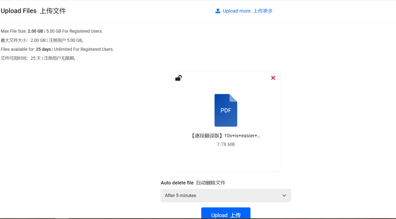Click the Auto delete file 自动删除文件 label
Image resolution: width=396 pixels, height=219 pixels.
(x=193, y=183)
